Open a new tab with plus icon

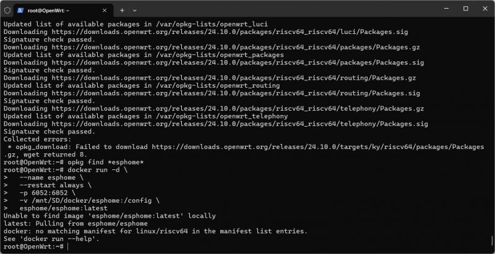[x=122, y=11]
